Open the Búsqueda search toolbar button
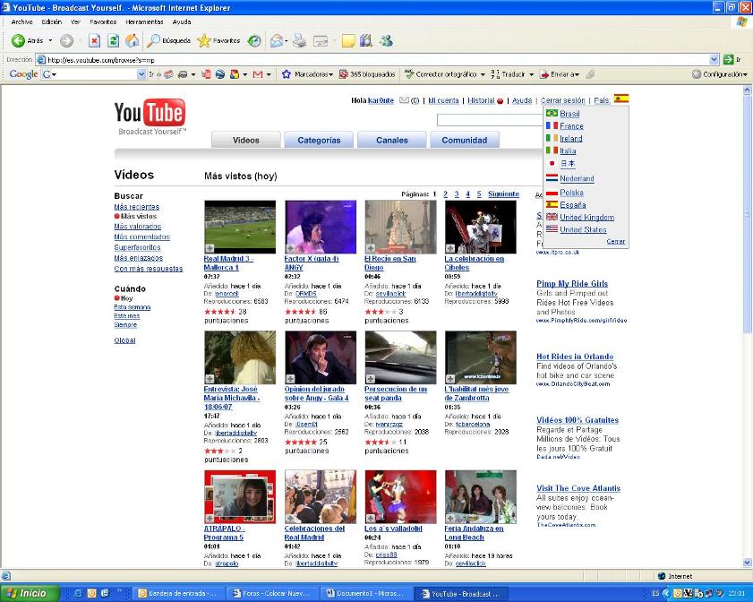The width and height of the screenshot is (753, 602). coord(169,41)
